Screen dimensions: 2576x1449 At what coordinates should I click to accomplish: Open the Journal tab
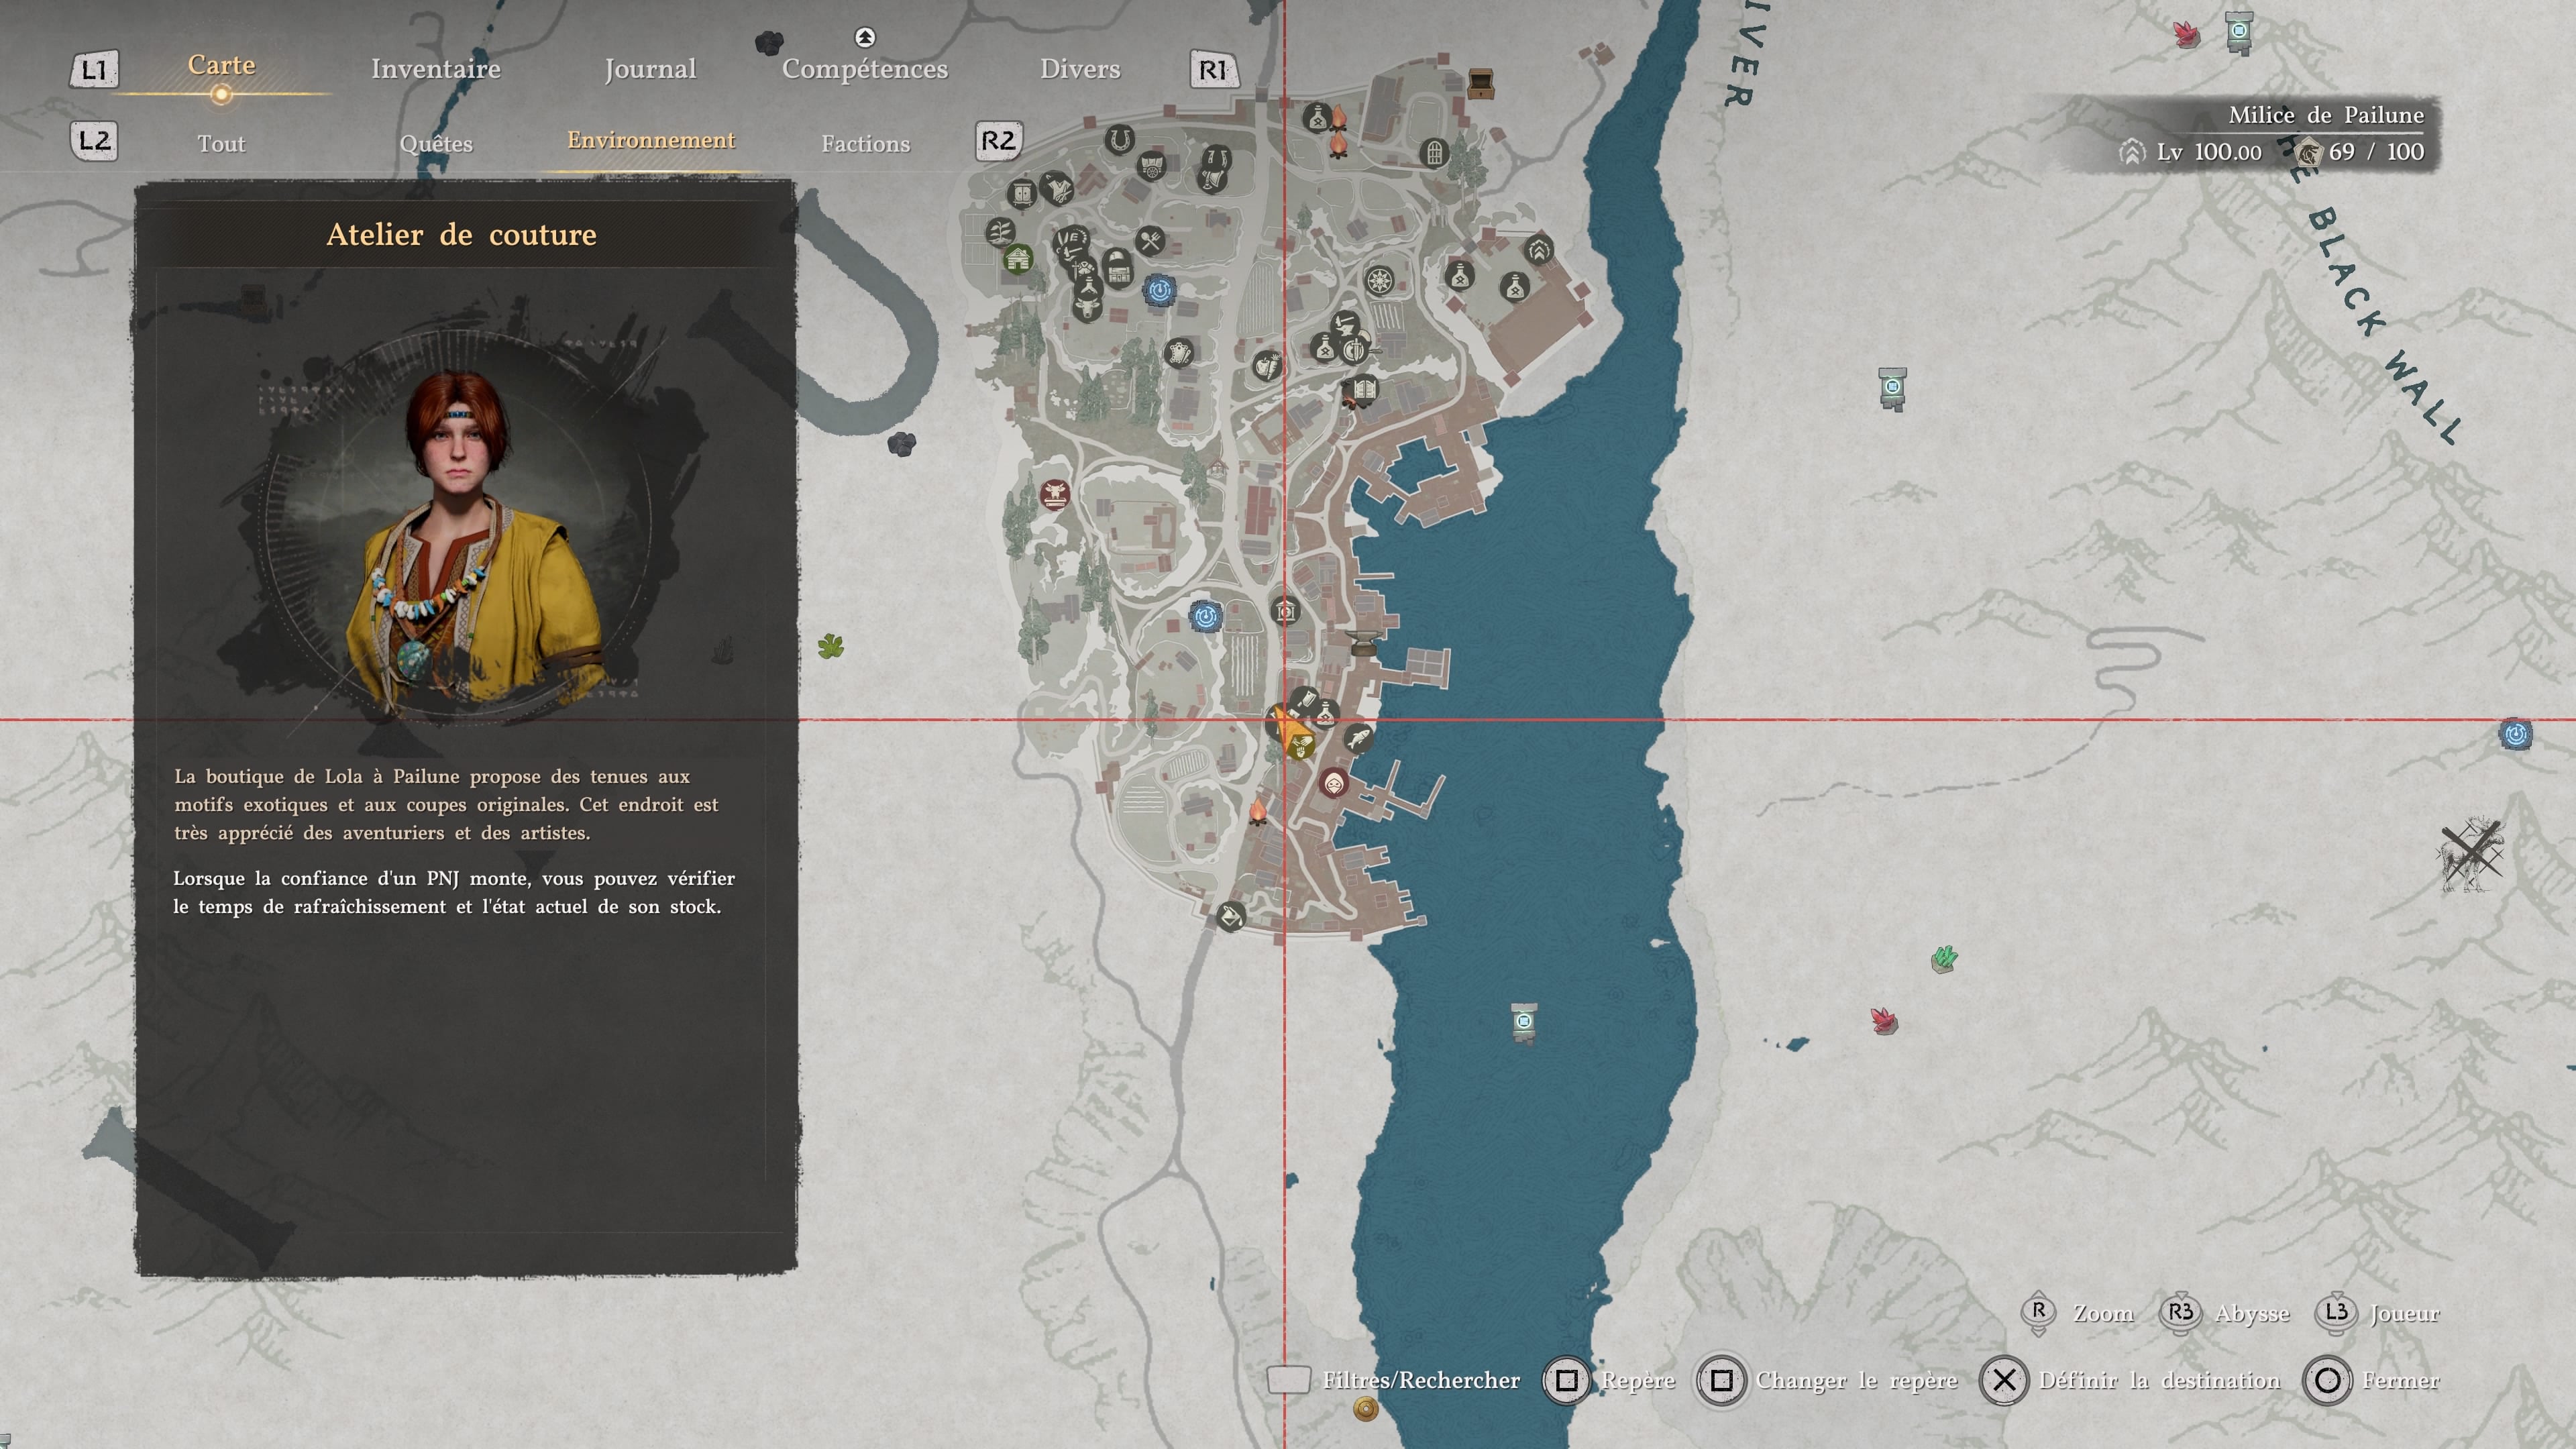650,69
